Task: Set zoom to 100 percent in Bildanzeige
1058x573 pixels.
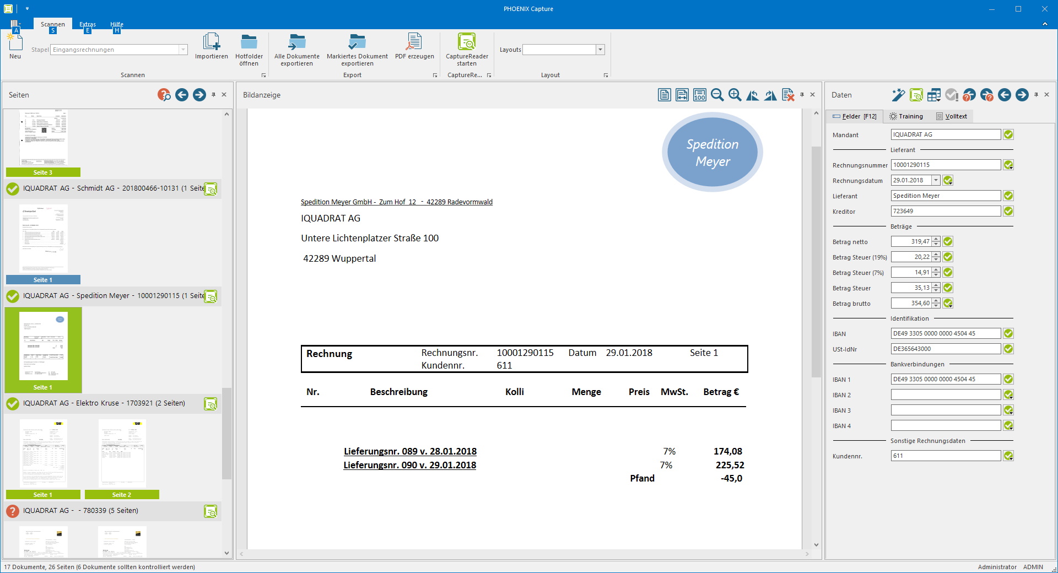Action: point(700,95)
